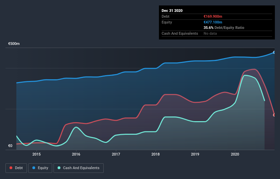Screen dimensions: 280x179
Task: Click the 2020 x-axis label
Action: (235, 154)
